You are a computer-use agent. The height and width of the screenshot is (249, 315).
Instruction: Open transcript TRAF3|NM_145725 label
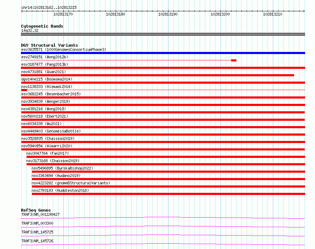coord(37,232)
